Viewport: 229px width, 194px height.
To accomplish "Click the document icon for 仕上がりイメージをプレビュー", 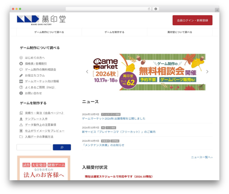I will pyautogui.click(x=21, y=131).
